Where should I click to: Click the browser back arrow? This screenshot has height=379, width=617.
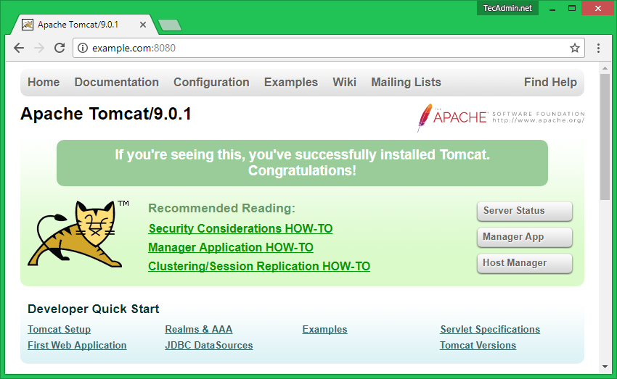click(x=19, y=48)
